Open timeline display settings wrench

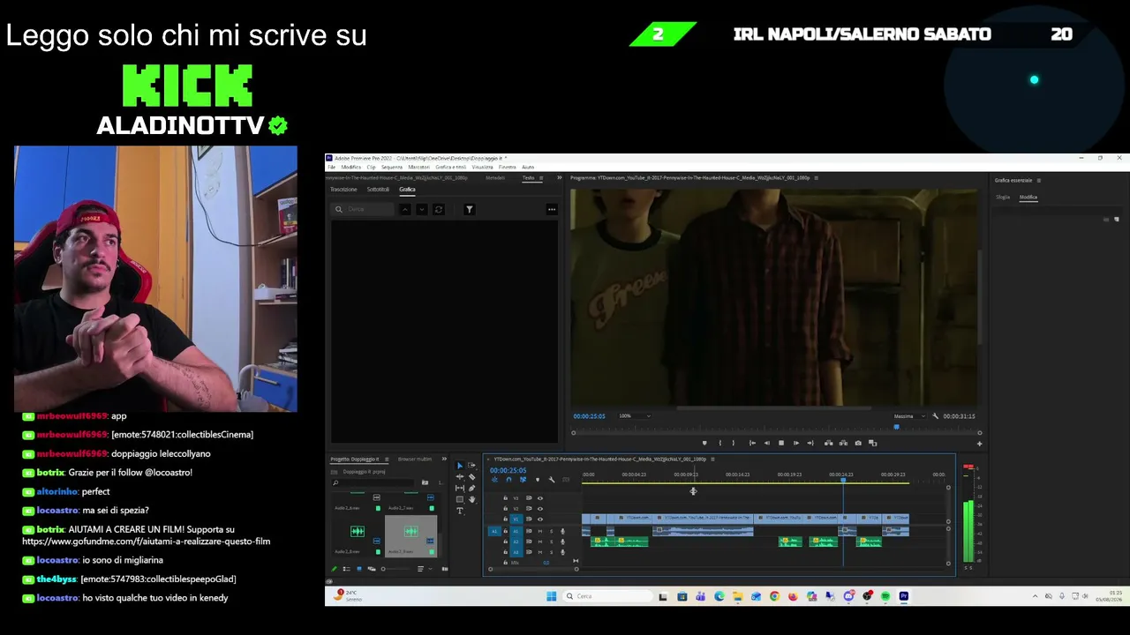(x=551, y=480)
